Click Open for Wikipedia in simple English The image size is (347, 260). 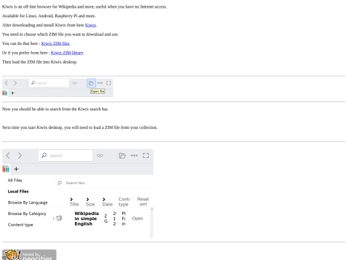(x=138, y=218)
